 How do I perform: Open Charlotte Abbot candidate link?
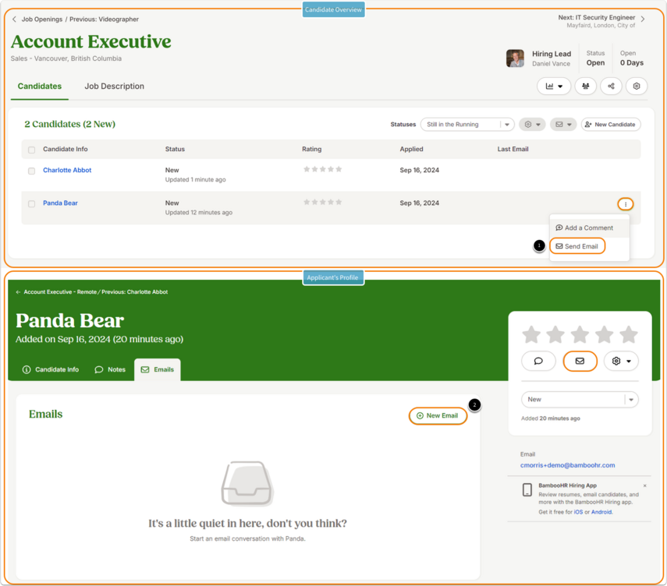[x=67, y=170]
